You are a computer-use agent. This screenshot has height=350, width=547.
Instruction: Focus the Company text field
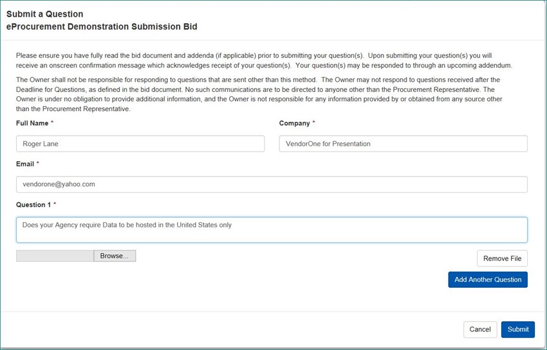[x=403, y=144]
